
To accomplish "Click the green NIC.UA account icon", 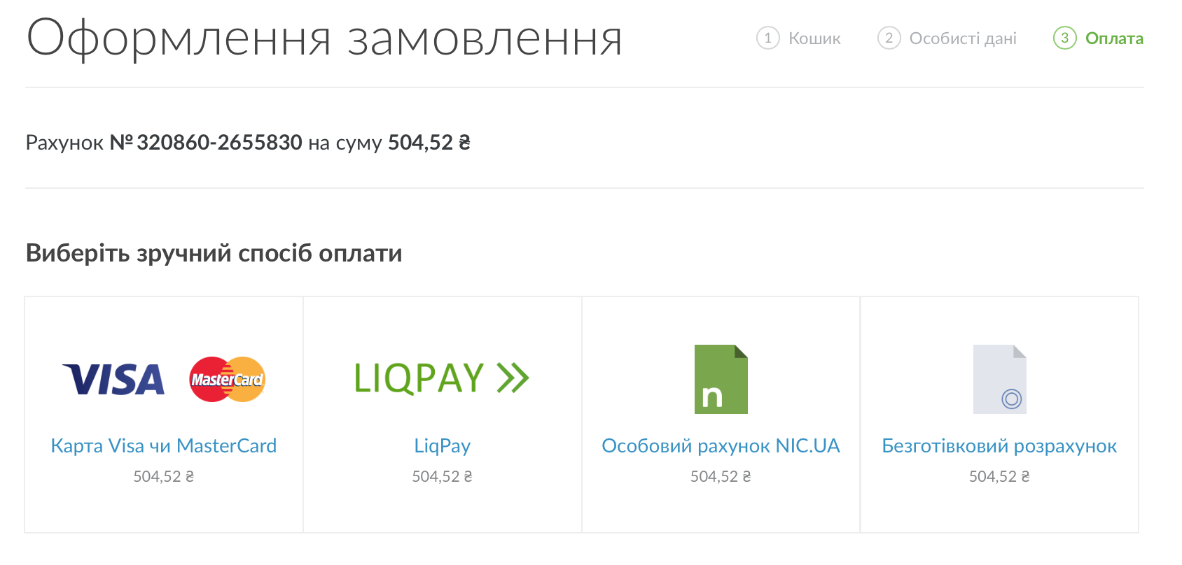I will pyautogui.click(x=721, y=379).
